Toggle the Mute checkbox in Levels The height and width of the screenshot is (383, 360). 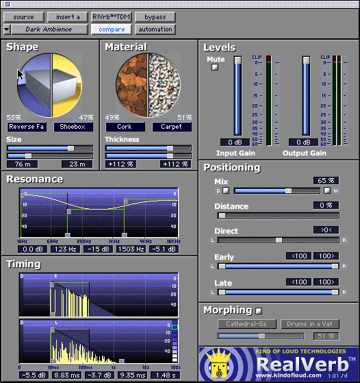[x=215, y=67]
